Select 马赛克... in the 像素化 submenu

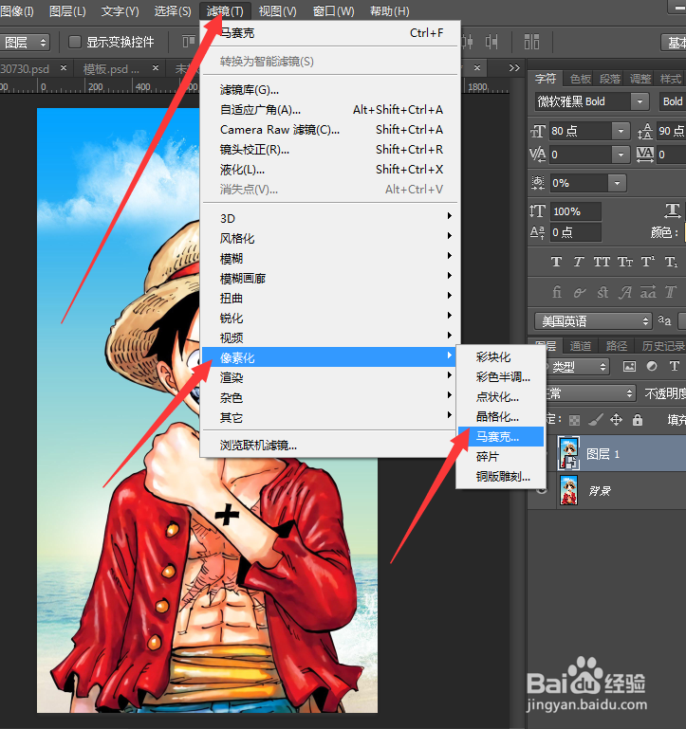(501, 437)
